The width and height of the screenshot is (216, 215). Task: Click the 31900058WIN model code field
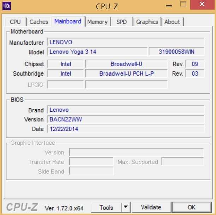coord(176,52)
